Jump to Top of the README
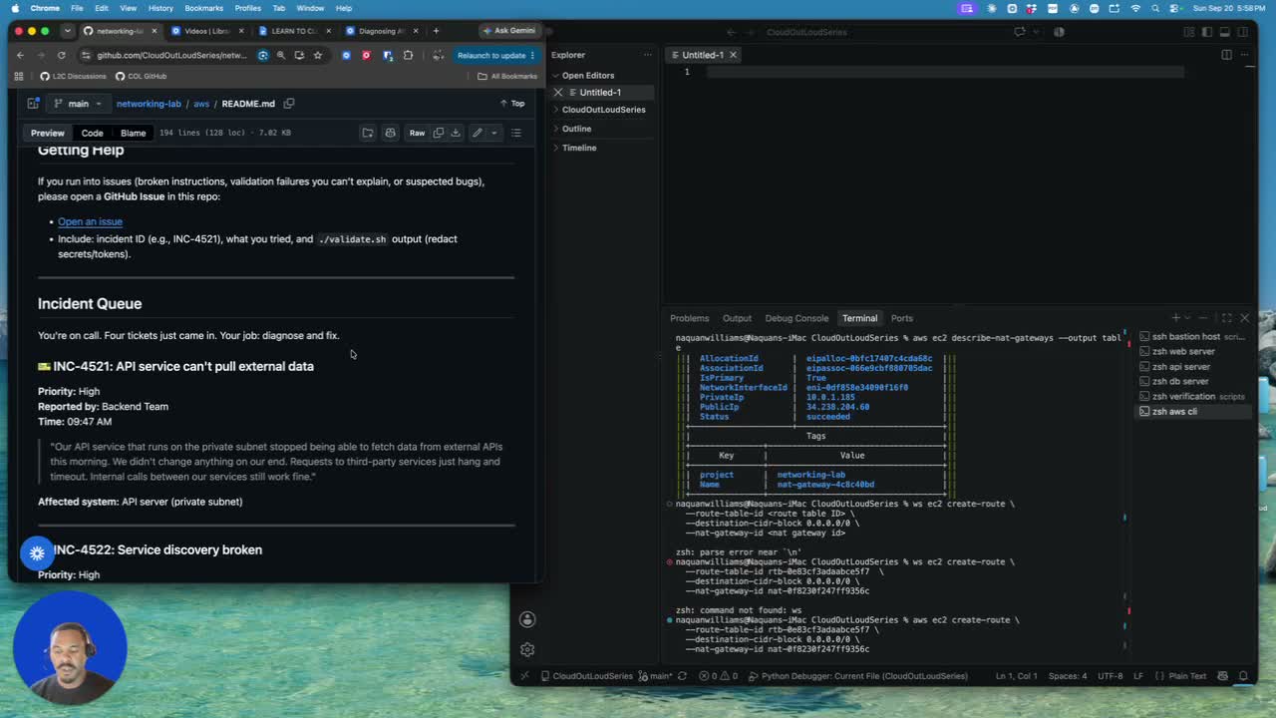The width and height of the screenshot is (1276, 718). point(511,104)
